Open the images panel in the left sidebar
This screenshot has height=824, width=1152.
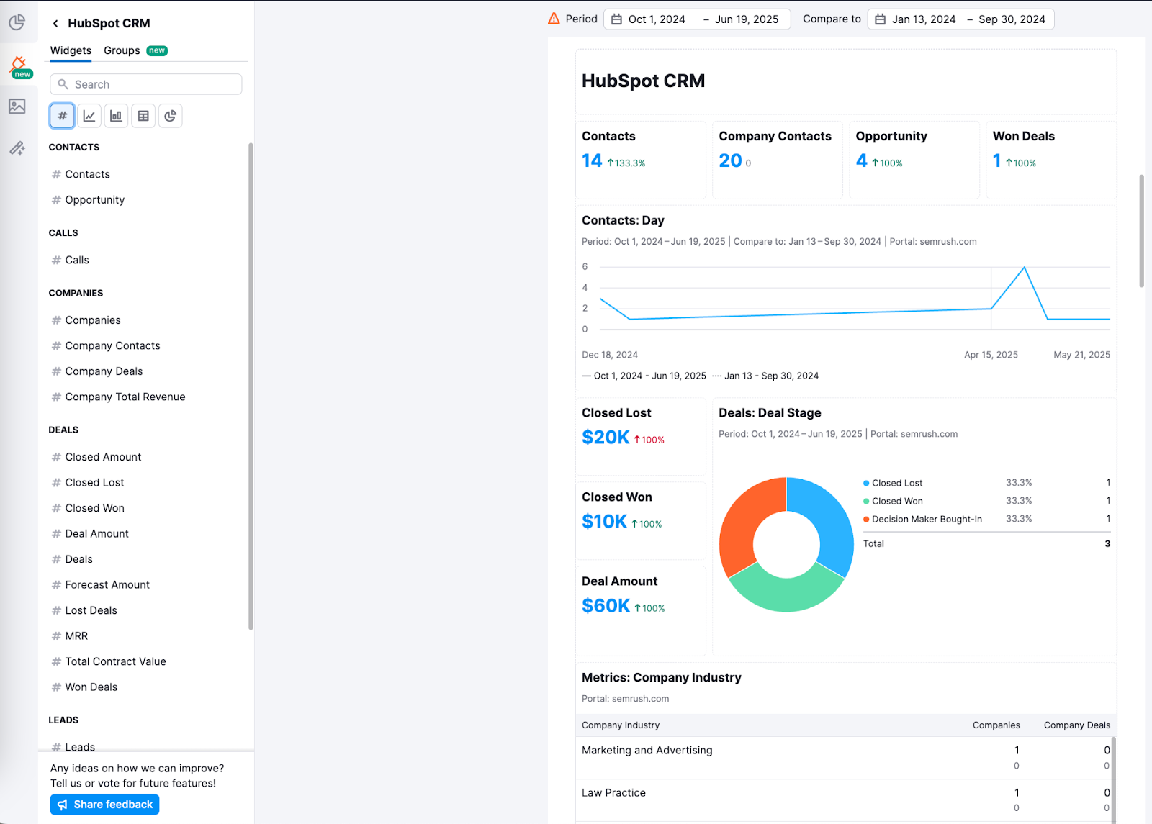17,107
